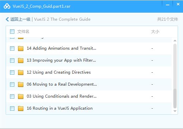The image size is (183, 129).
Task: Click the scroll up arrow of file list
Action: click(x=175, y=41)
